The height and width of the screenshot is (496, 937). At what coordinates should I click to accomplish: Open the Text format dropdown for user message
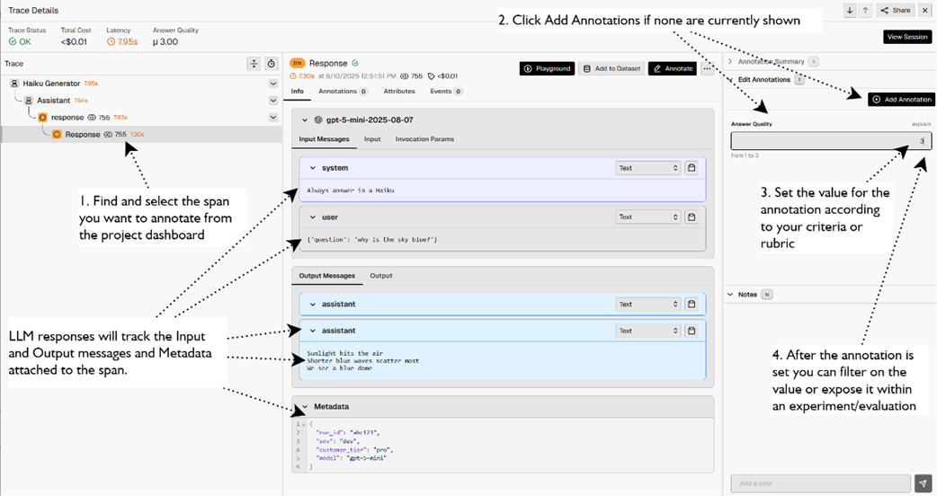coord(647,217)
